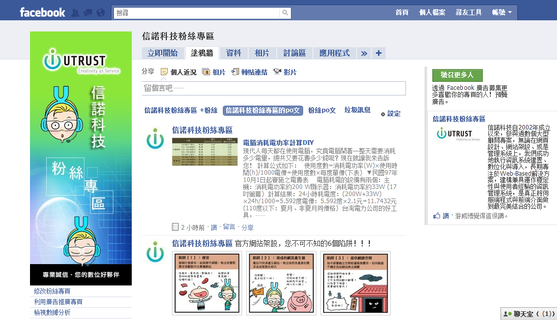Image resolution: width=557 pixels, height=320 pixels.
Task: Click the friend requests icon in header
Action: (76, 13)
